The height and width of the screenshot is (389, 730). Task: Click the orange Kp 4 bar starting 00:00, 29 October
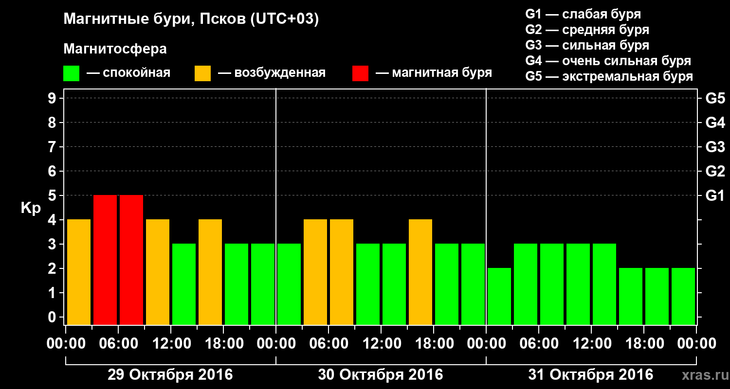pyautogui.click(x=79, y=272)
